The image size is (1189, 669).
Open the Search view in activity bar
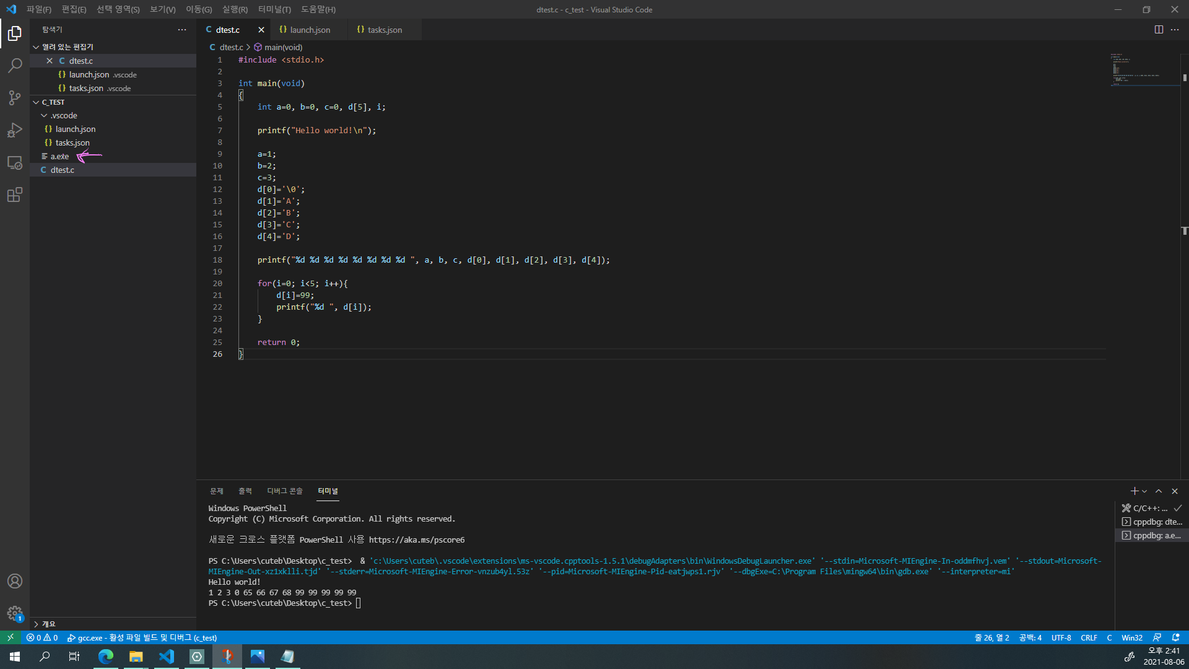click(x=15, y=65)
